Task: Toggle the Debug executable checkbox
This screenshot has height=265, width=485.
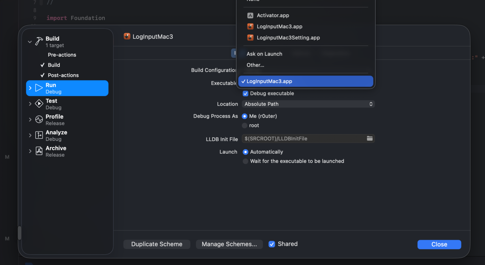Action: 245,93
